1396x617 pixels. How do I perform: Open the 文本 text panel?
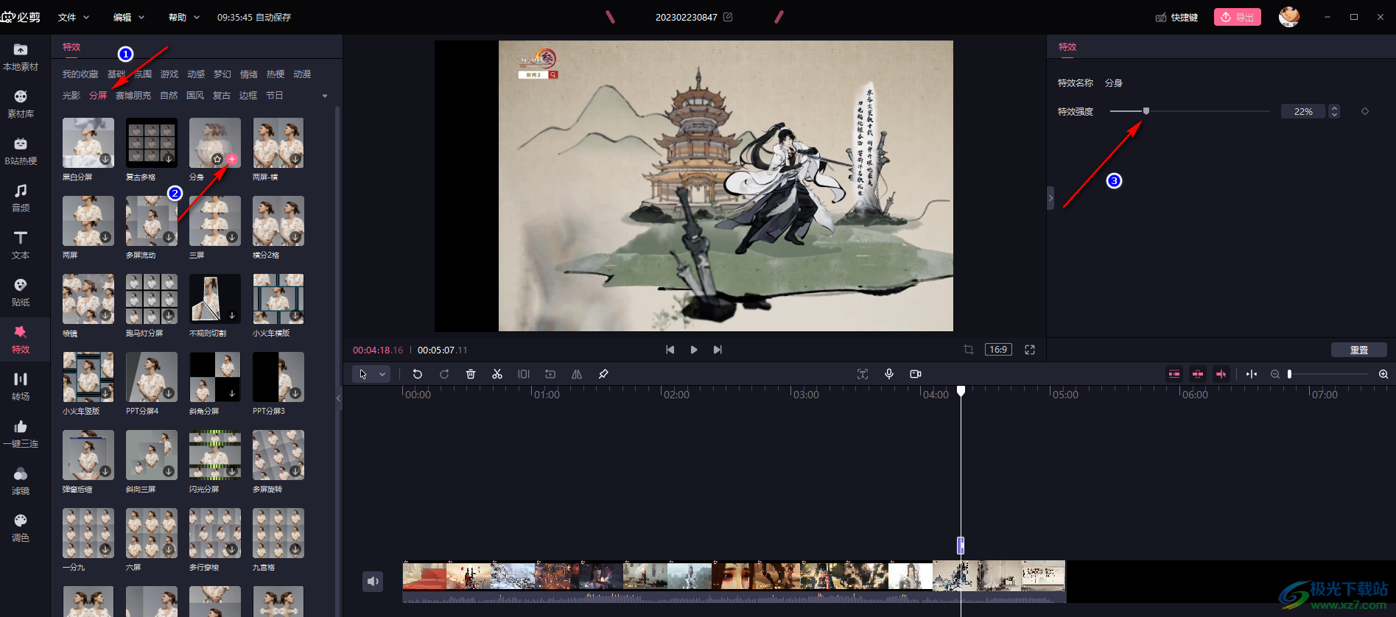[x=21, y=245]
